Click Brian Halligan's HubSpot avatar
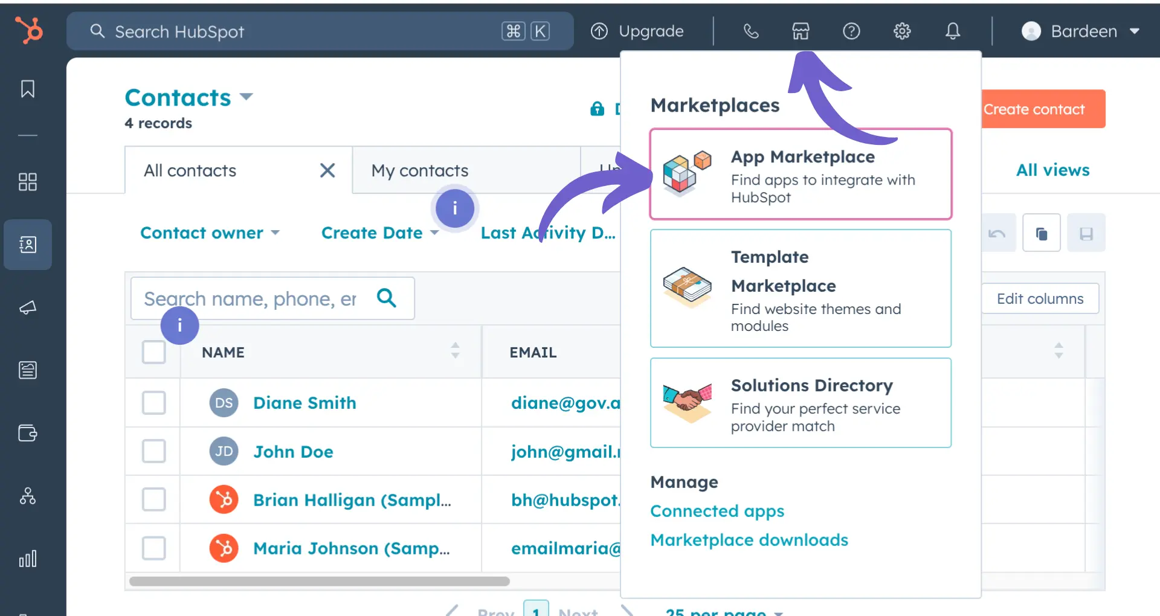The width and height of the screenshot is (1160, 616). click(x=224, y=499)
